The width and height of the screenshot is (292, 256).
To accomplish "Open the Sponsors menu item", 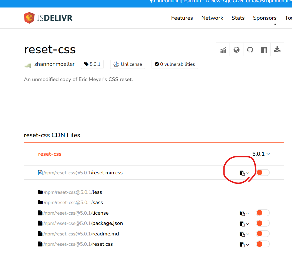I will pyautogui.click(x=265, y=18).
